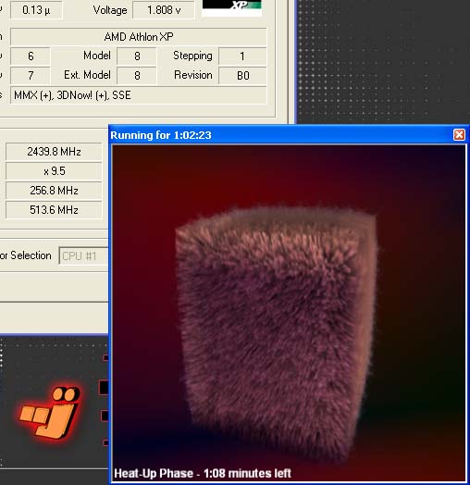Viewport: 470px width, 485px height.
Task: Click the dotted dark desktop area at the top right
Action: click(x=383, y=60)
